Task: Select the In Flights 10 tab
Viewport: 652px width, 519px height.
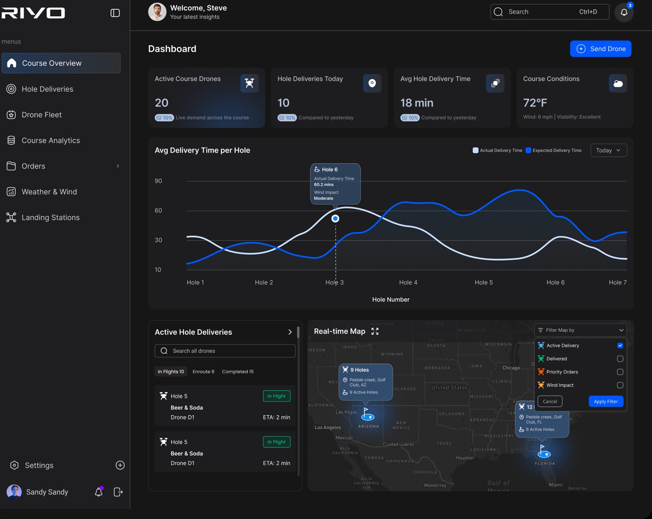Action: tap(171, 372)
